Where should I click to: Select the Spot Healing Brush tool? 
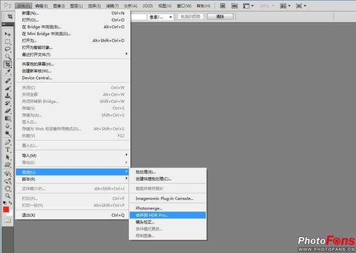click(8, 80)
